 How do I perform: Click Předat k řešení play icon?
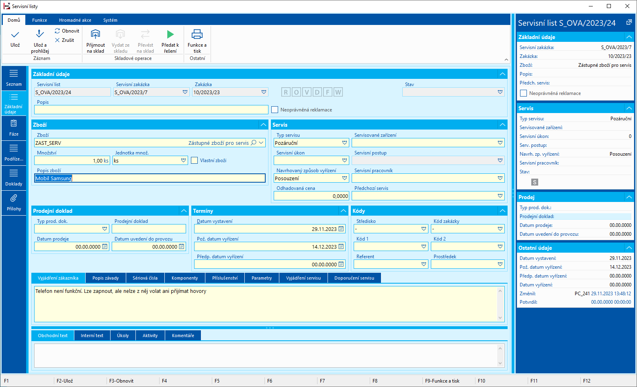(x=170, y=34)
